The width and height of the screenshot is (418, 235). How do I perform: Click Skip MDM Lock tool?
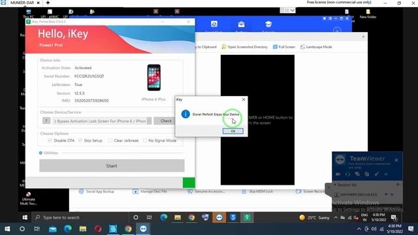[x=257, y=191]
